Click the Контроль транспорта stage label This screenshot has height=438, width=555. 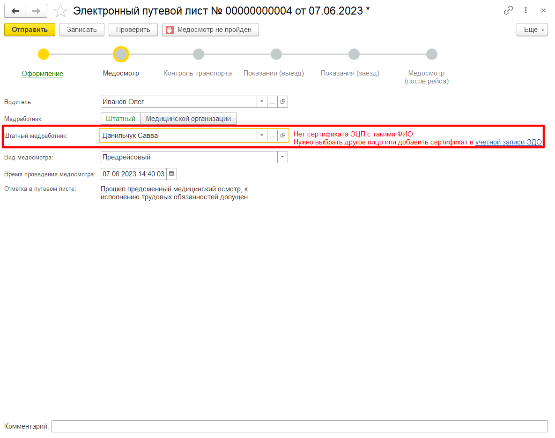click(198, 73)
